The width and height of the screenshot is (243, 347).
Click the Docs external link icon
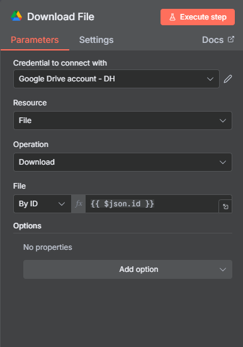(231, 39)
